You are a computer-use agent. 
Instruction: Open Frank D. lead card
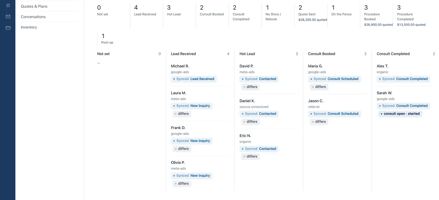(x=200, y=138)
